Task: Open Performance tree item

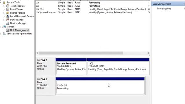Action: (x=17, y=20)
